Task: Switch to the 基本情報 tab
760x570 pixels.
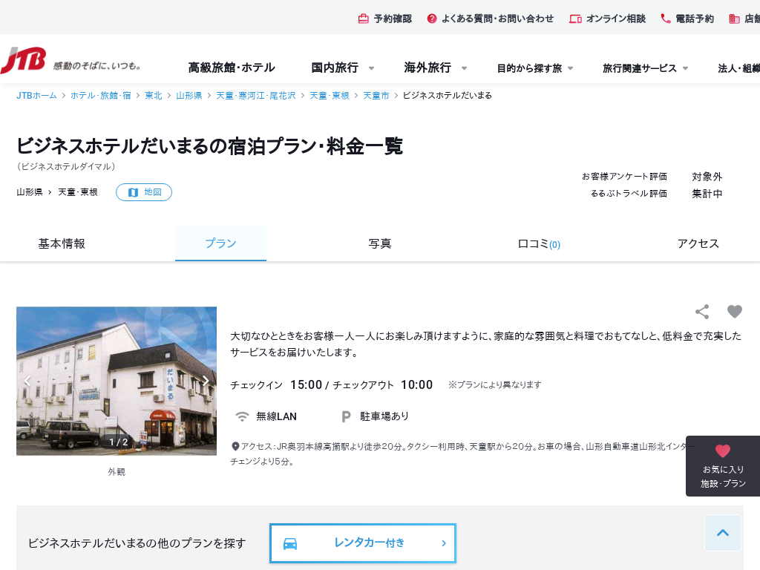Action: [x=62, y=243]
